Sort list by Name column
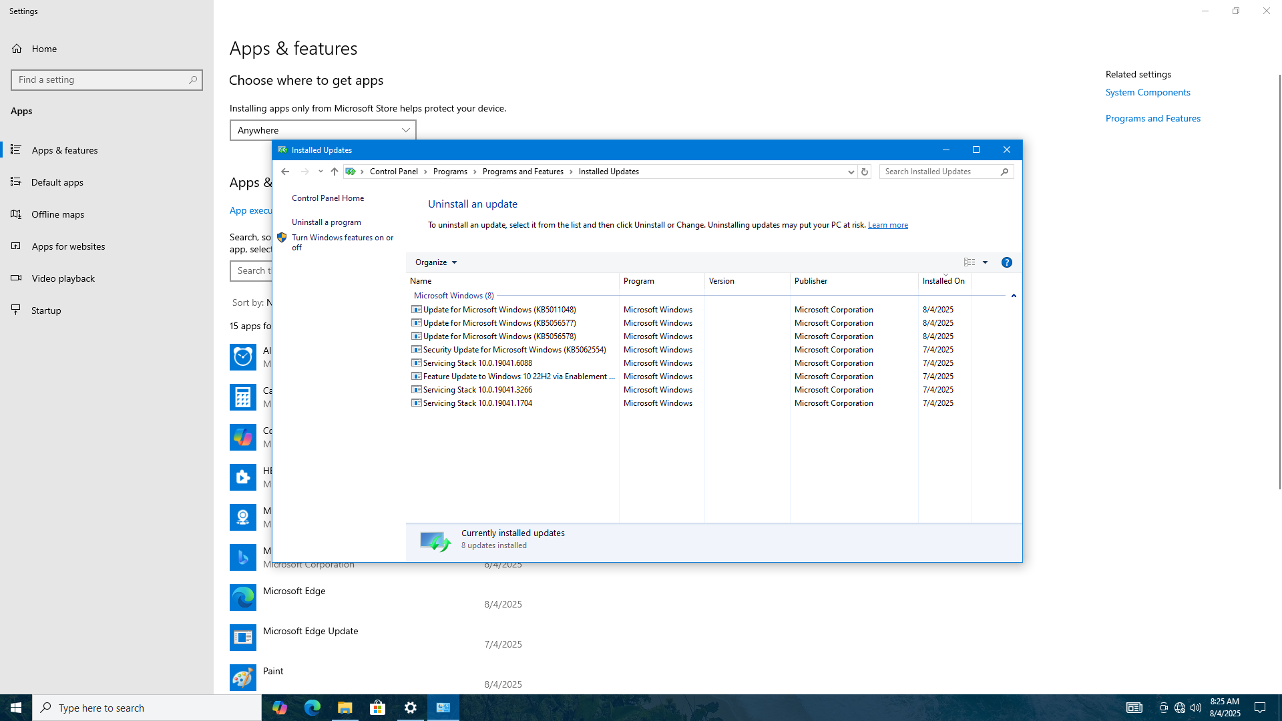The width and height of the screenshot is (1282, 721). click(x=513, y=281)
